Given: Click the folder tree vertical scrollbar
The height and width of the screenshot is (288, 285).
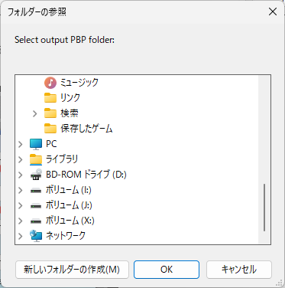Looking at the screenshot, I should 264,159.
